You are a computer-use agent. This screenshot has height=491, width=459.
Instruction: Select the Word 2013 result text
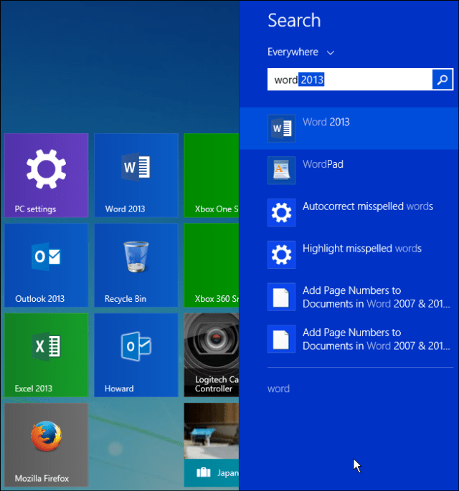[326, 122]
